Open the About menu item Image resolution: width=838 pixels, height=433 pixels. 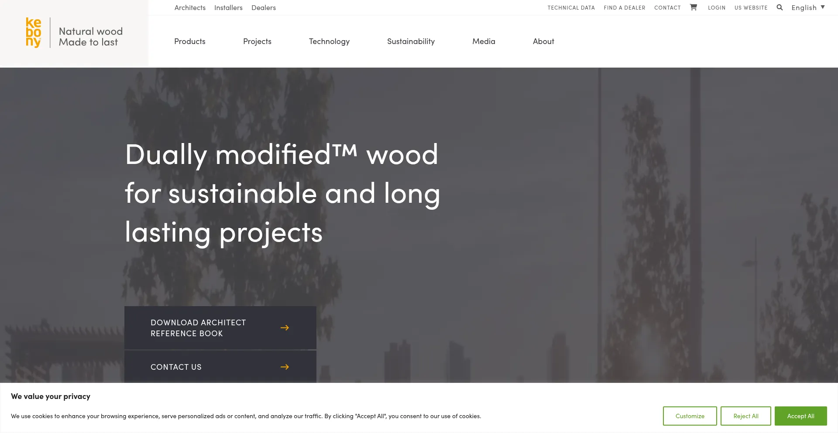pyautogui.click(x=543, y=41)
